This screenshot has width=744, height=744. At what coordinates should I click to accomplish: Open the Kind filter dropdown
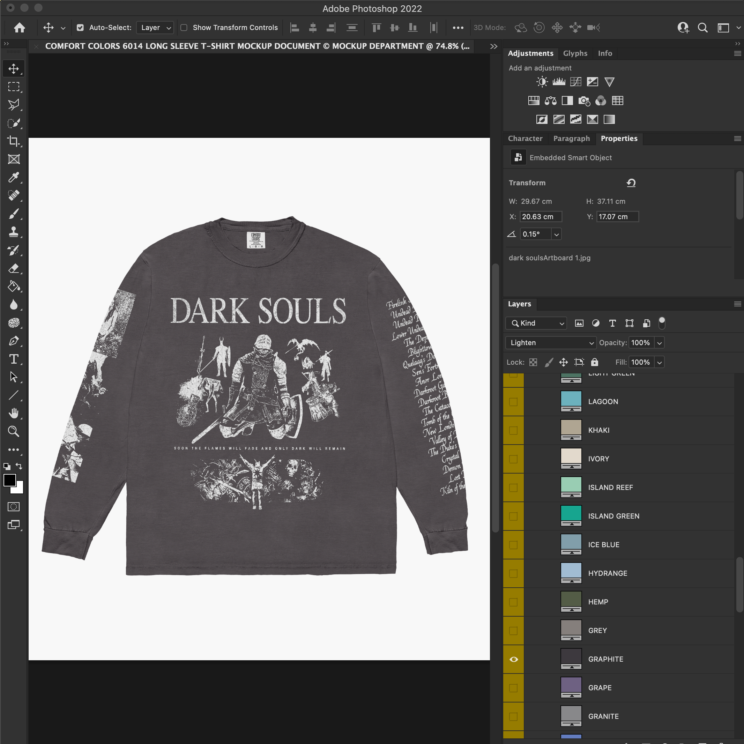(x=536, y=323)
